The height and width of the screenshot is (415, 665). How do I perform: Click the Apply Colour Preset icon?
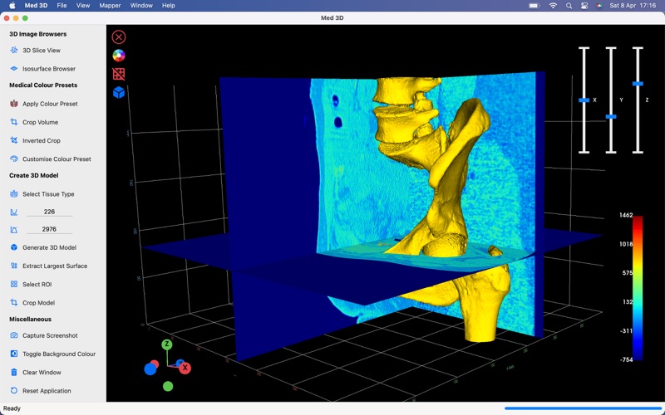tap(14, 104)
